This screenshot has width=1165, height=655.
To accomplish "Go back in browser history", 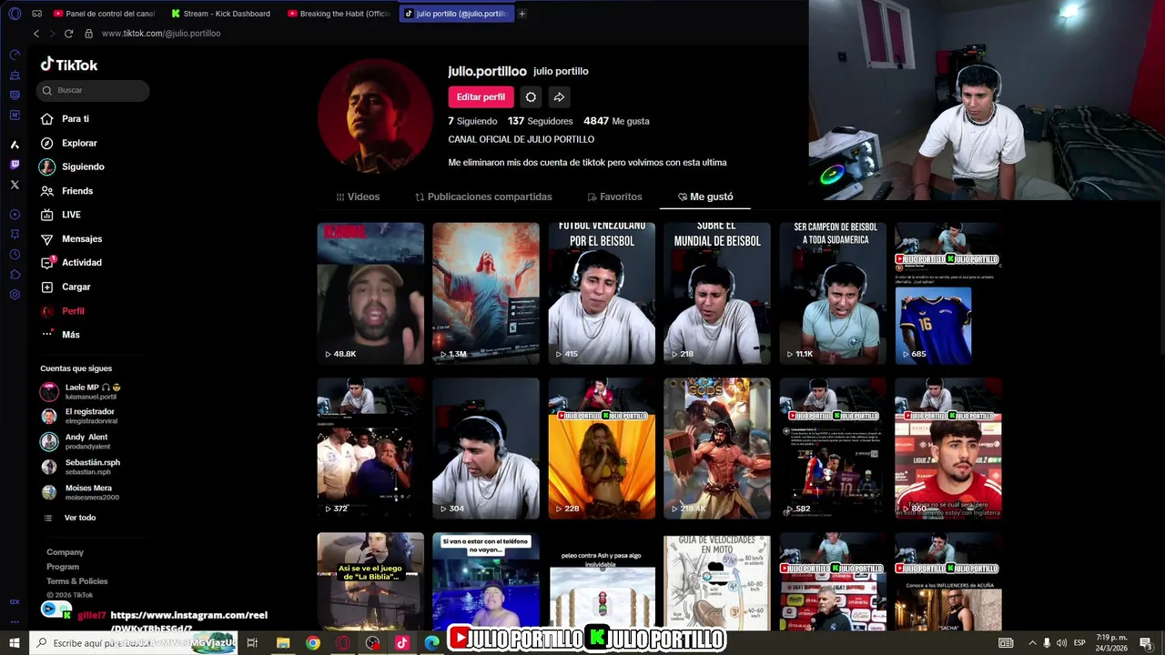I will (36, 34).
